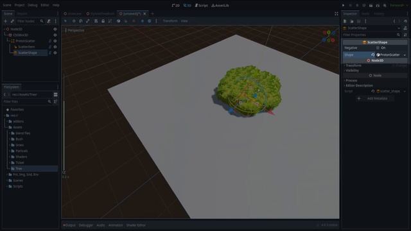Image resolution: width=411 pixels, height=231 pixels.
Task: Open the Script property dropdown arrow
Action: [405, 91]
